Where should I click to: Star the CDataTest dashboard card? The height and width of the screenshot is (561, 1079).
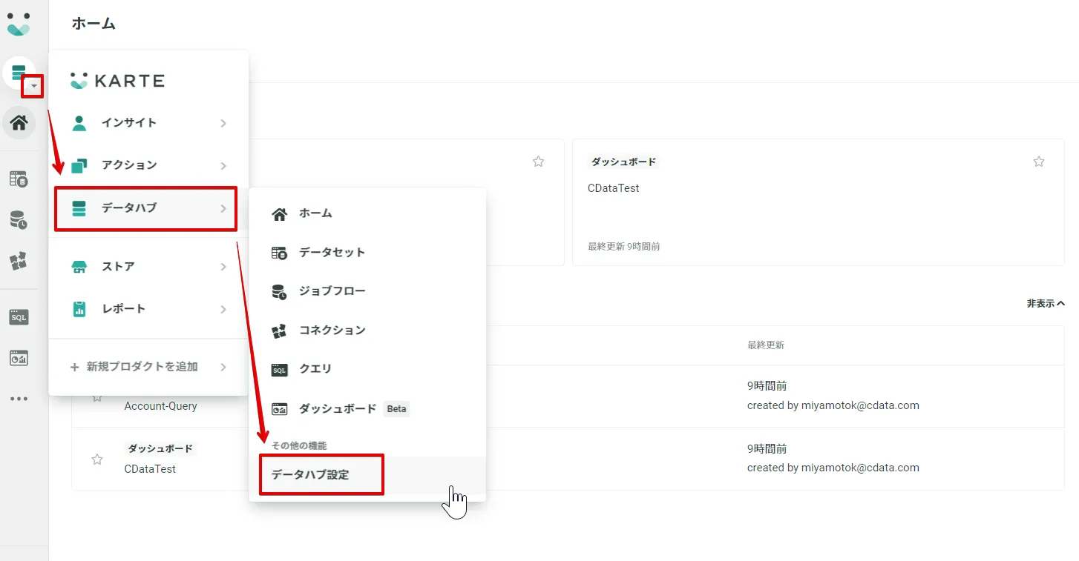tap(1038, 162)
